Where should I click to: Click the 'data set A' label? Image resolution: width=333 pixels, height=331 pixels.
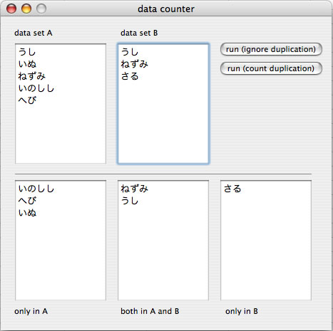[34, 33]
